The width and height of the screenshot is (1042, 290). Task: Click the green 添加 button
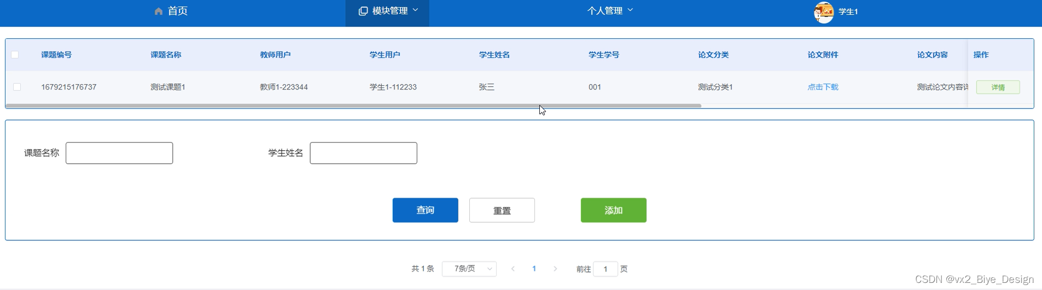tap(613, 210)
